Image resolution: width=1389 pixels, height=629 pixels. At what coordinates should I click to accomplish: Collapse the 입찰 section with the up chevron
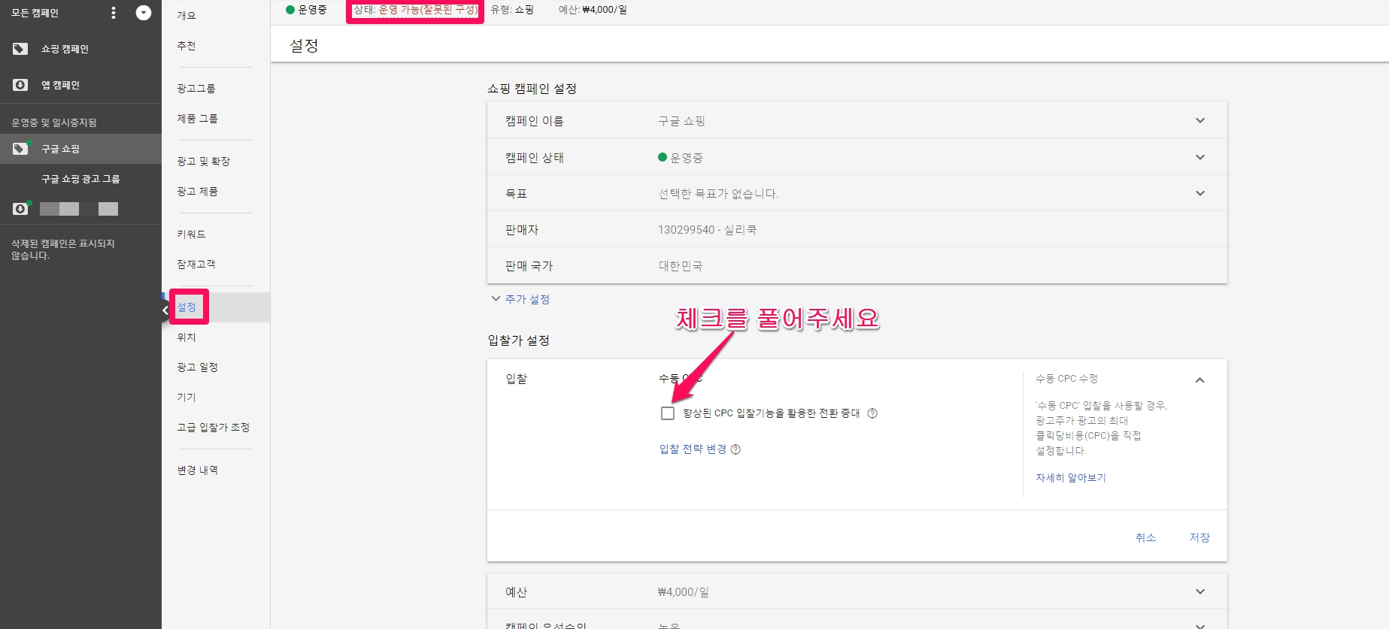click(1199, 380)
